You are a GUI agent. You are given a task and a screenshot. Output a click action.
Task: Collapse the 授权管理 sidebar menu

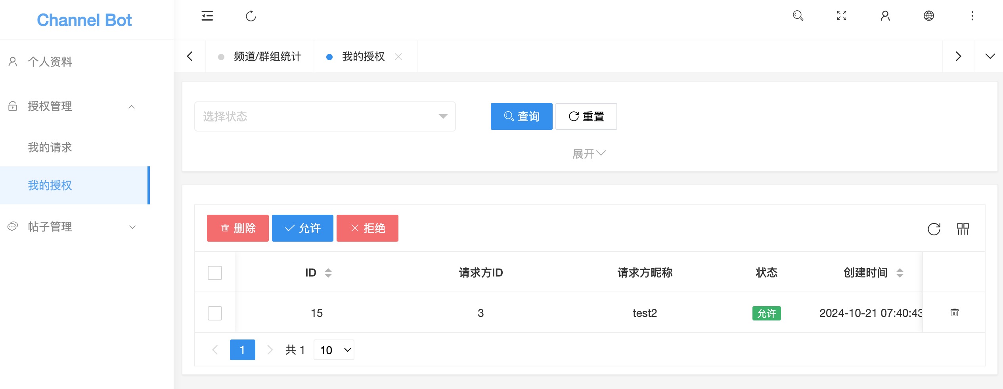click(75, 106)
